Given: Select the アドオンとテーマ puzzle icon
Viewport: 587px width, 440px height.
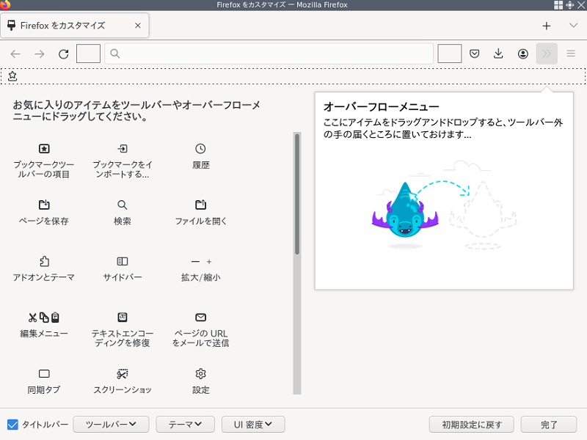Looking at the screenshot, I should click(44, 261).
